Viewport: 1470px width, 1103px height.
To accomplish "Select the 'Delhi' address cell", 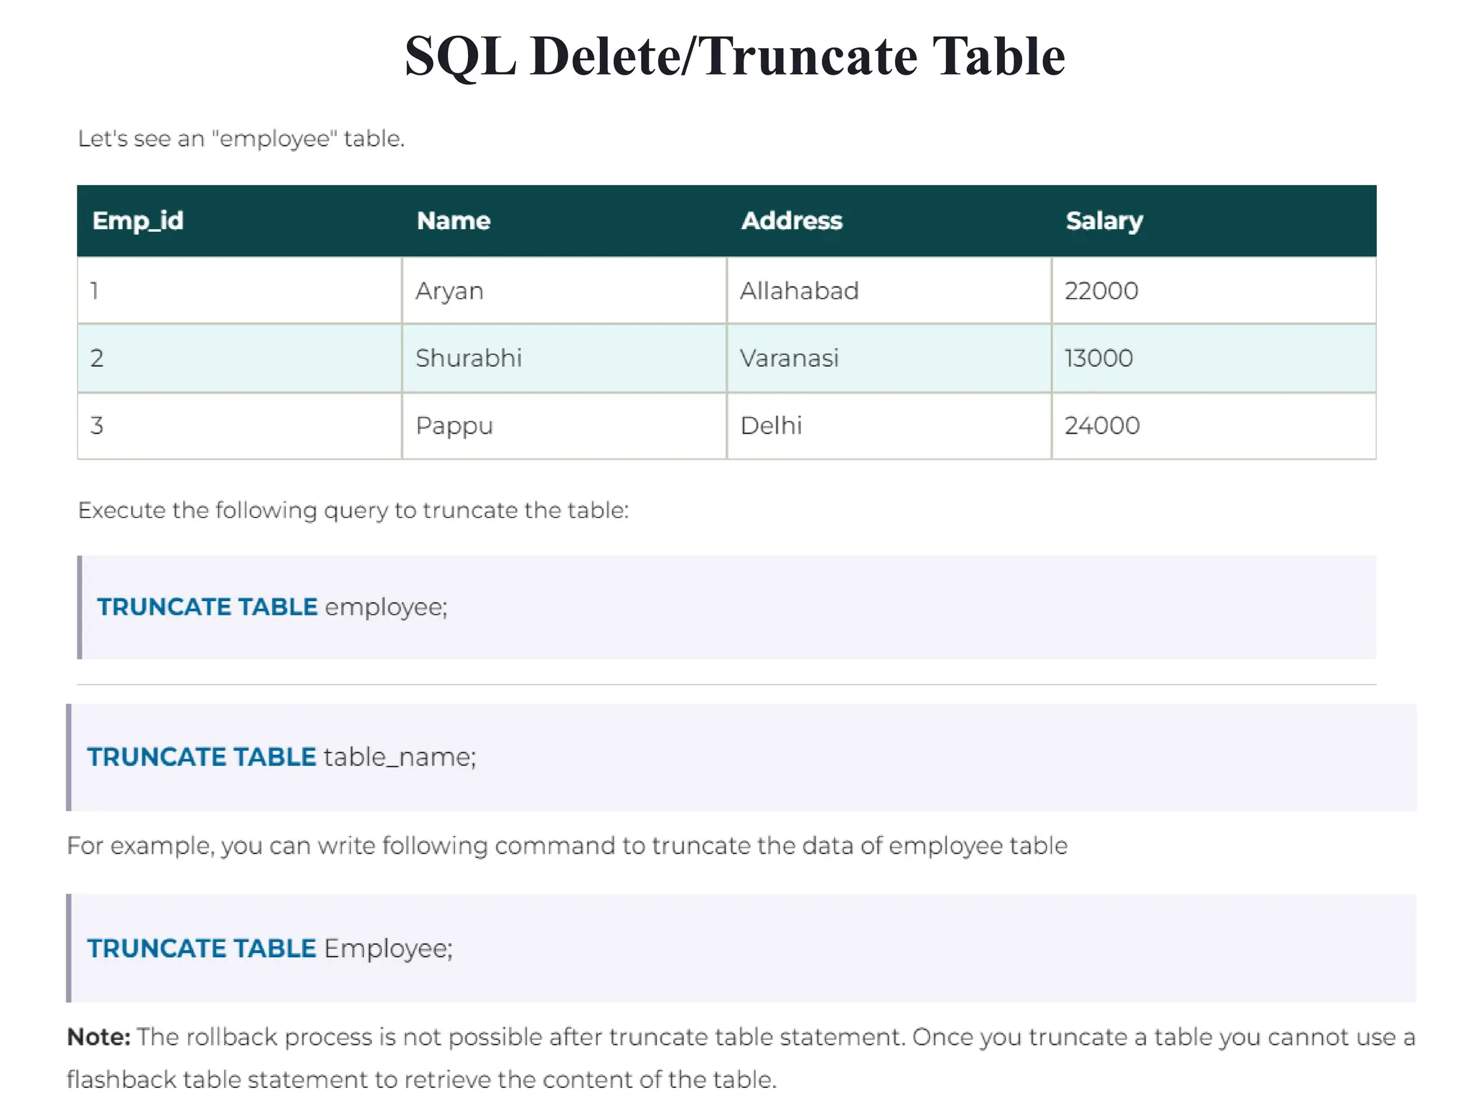I will 889,425.
